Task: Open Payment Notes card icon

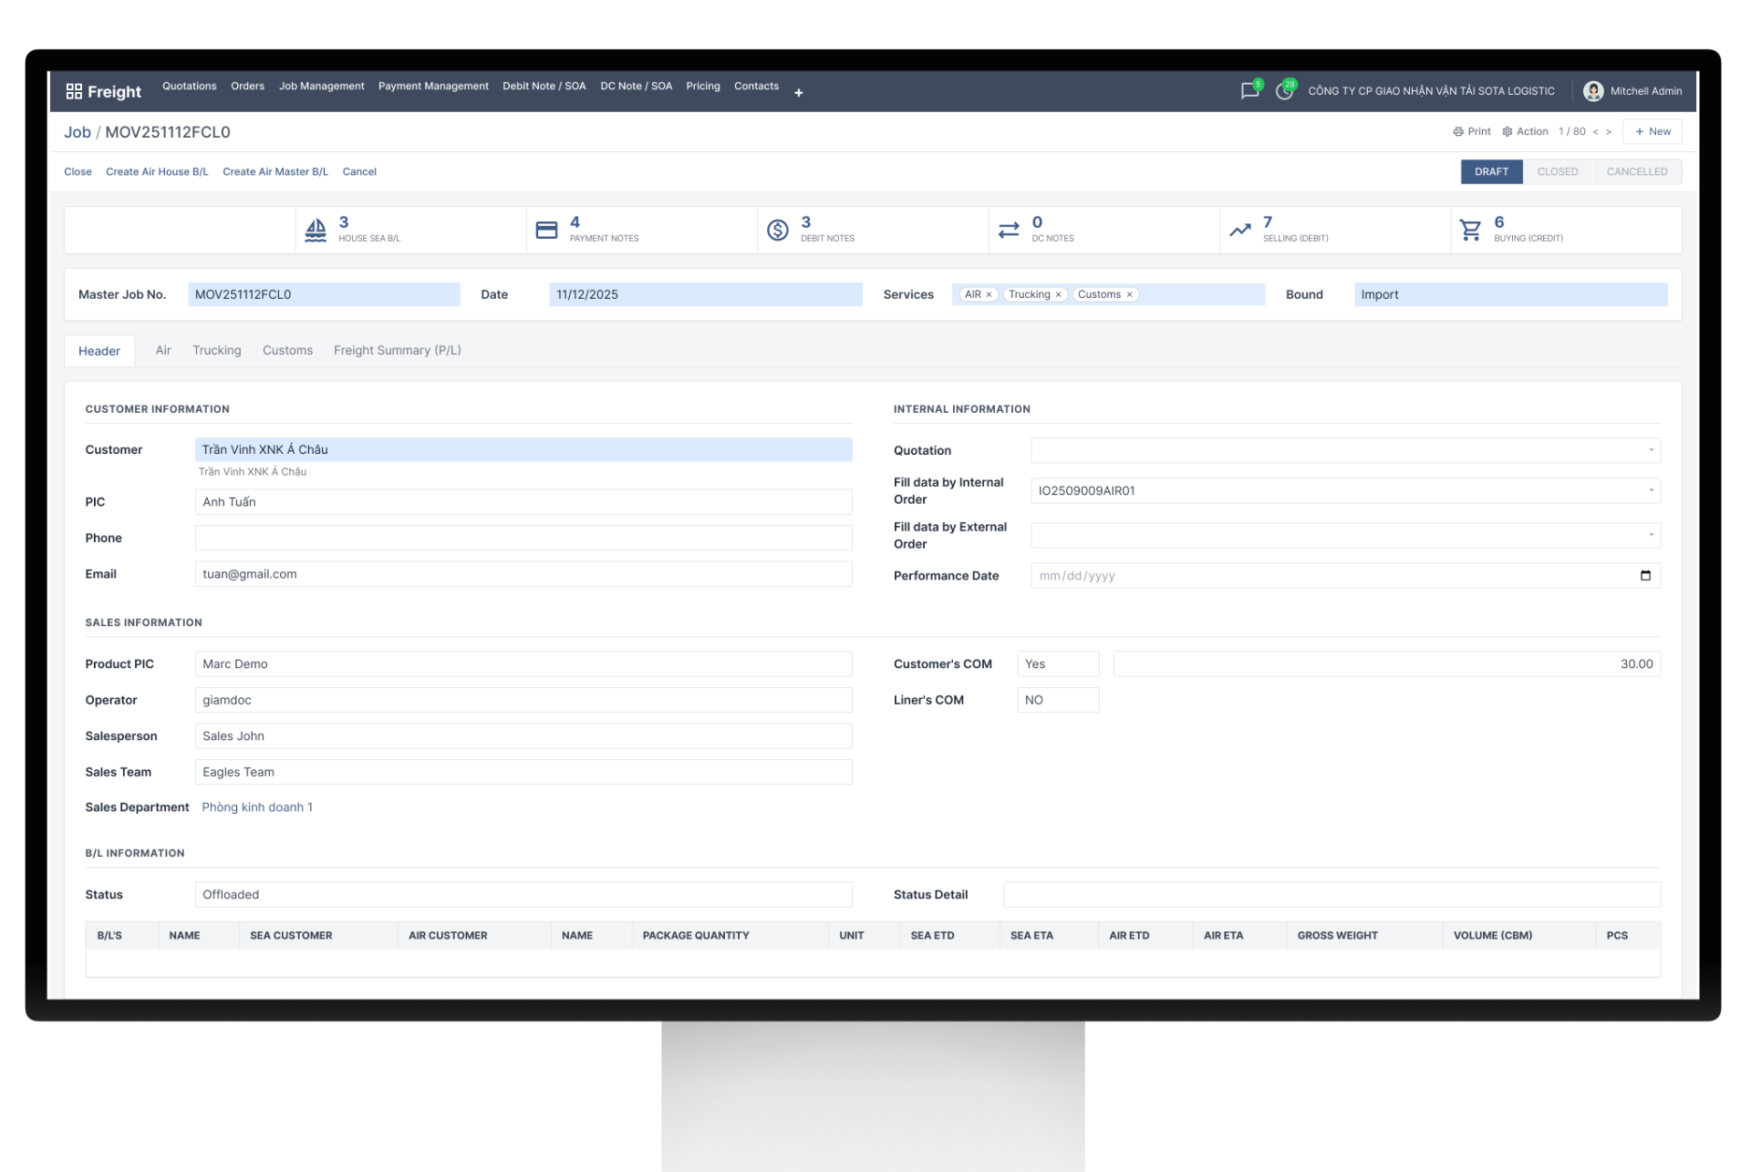Action: pos(546,230)
